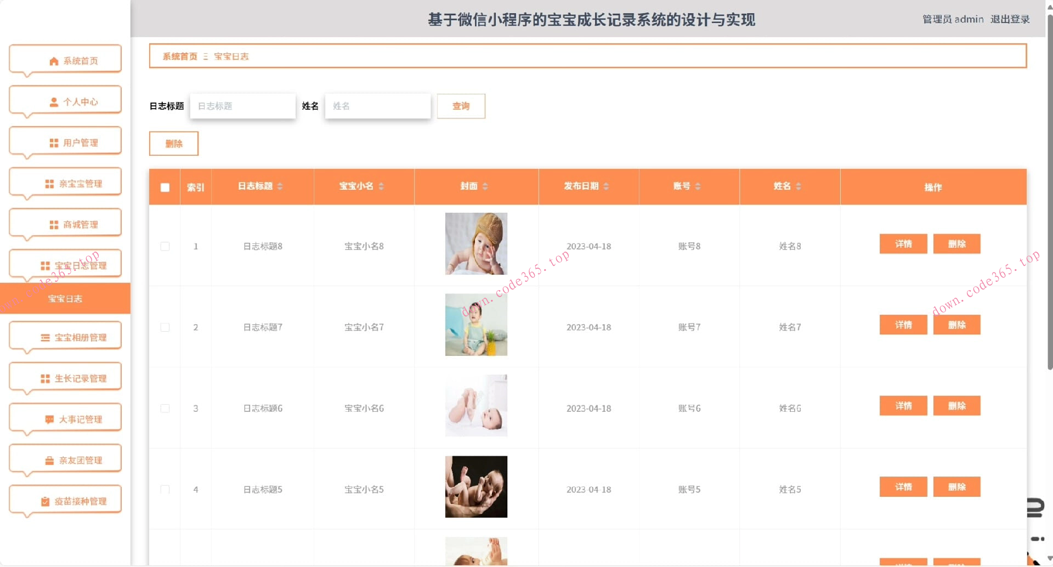Screen dimensions: 1053x567
Task: Click 退出登录 to log out
Action: pyautogui.click(x=1010, y=19)
